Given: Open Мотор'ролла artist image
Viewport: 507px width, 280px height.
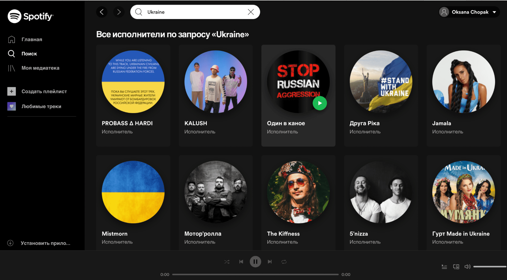Looking at the screenshot, I should (x=216, y=192).
